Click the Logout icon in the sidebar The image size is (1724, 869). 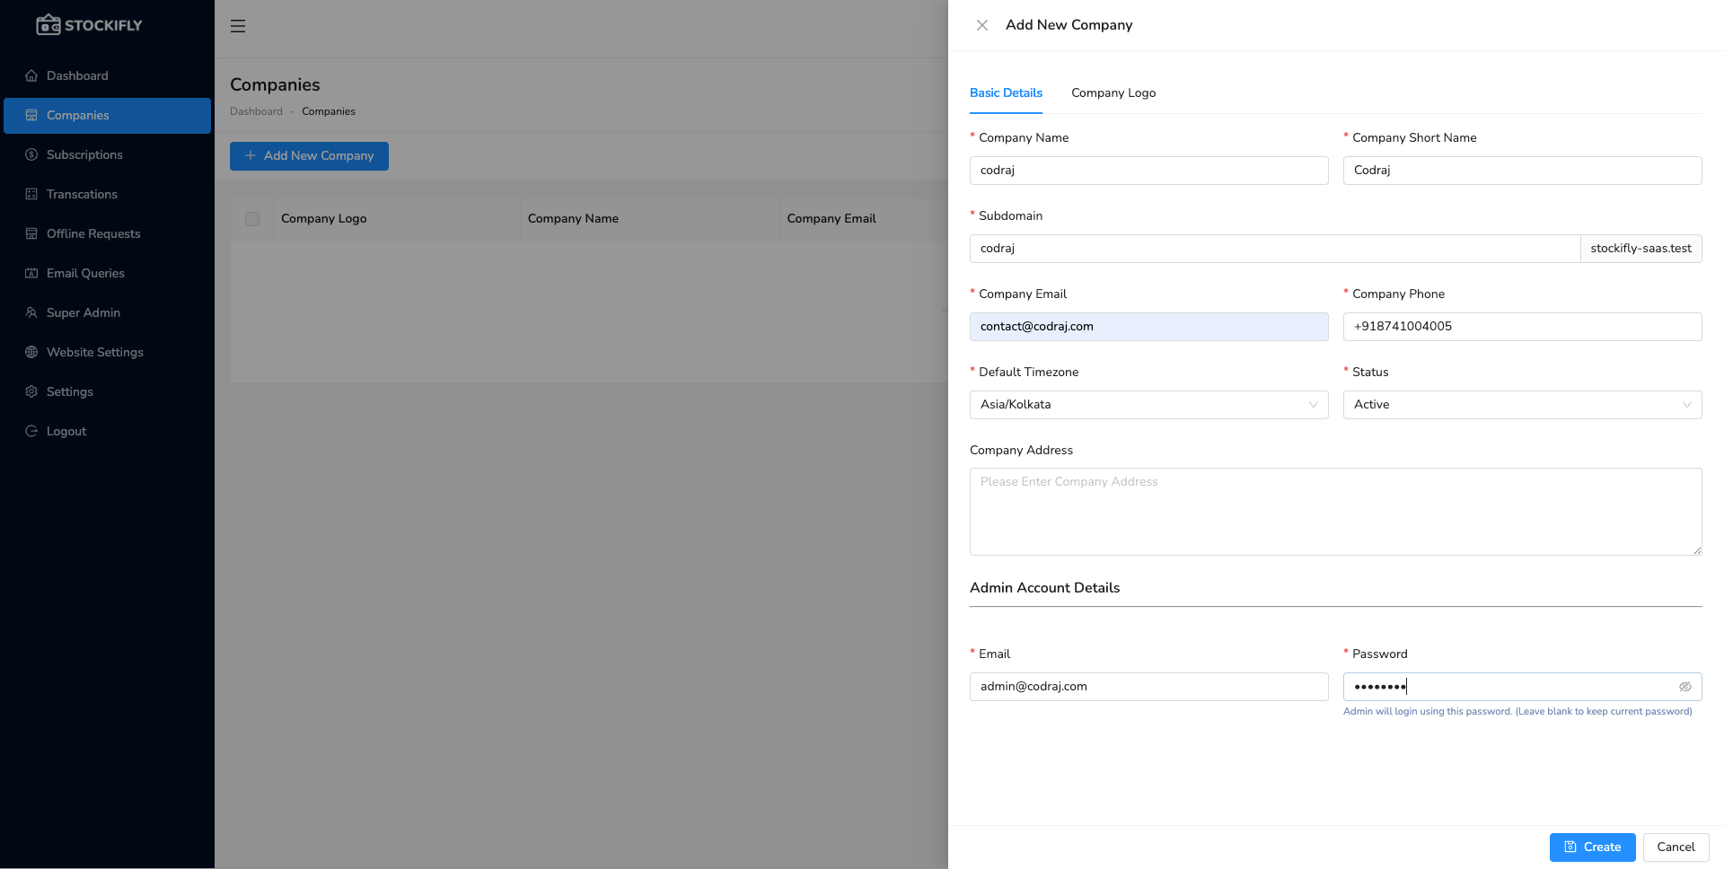[x=31, y=431]
